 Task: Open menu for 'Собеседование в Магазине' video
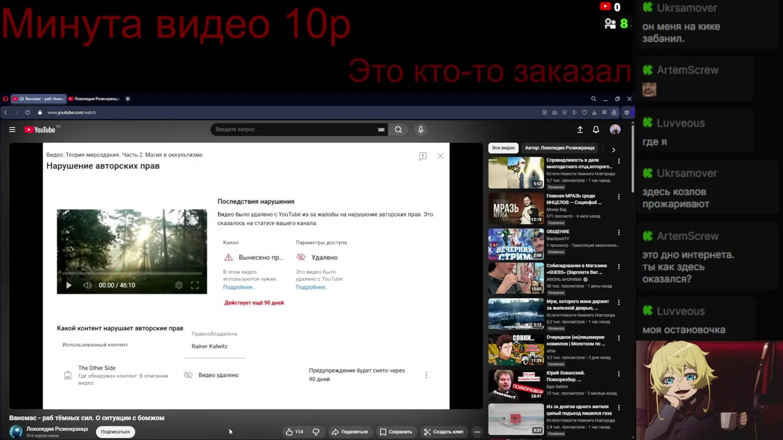pos(618,266)
